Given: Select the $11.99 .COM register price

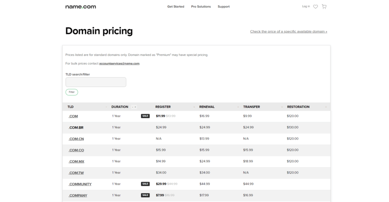Looking at the screenshot, I should point(161,116).
